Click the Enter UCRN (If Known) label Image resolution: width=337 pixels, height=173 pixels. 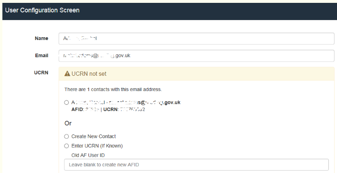point(97,146)
